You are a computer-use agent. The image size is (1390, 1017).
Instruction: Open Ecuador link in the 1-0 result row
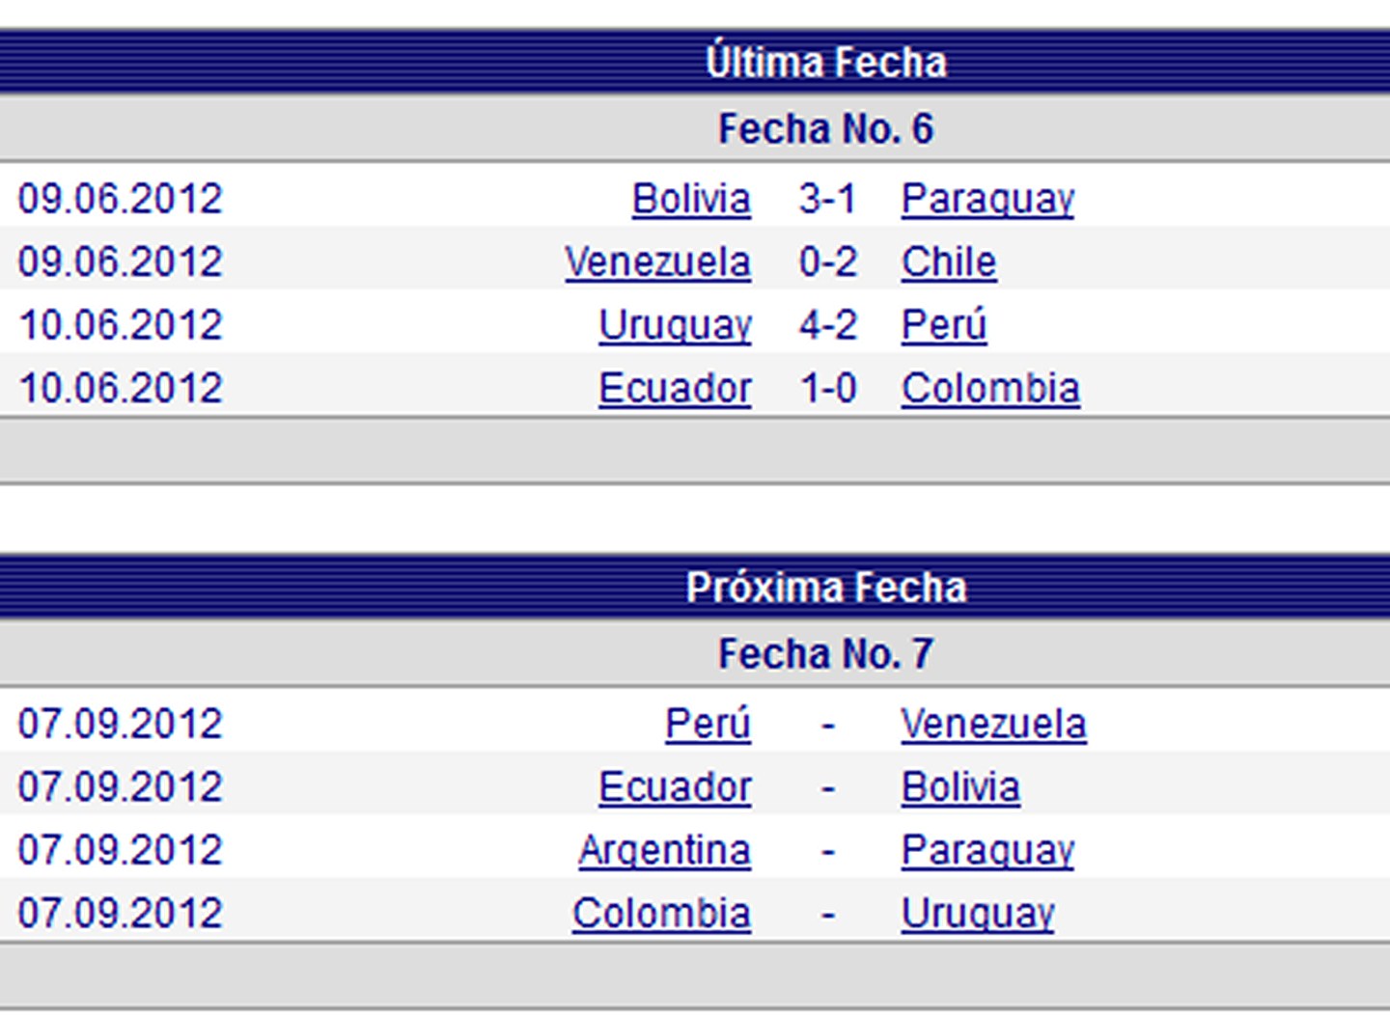675,388
